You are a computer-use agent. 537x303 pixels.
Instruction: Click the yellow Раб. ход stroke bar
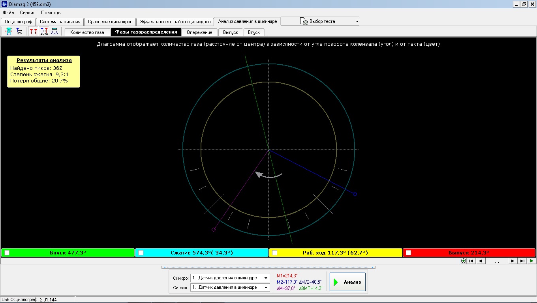coord(336,252)
